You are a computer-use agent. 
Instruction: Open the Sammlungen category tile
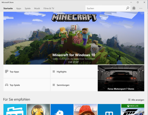point(74,85)
